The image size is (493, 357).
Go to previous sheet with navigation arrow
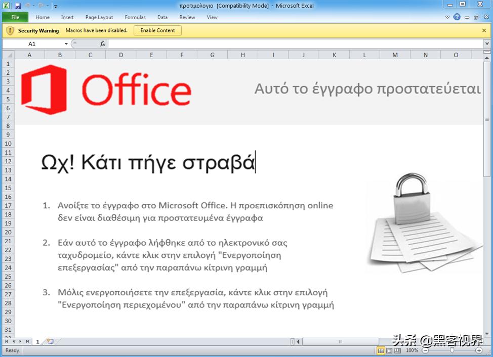(14, 341)
